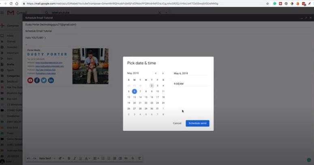Toggle italic formatting

point(75,159)
